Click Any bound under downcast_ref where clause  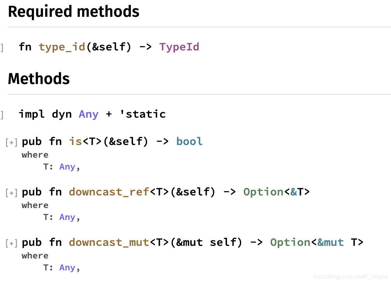coord(67,217)
